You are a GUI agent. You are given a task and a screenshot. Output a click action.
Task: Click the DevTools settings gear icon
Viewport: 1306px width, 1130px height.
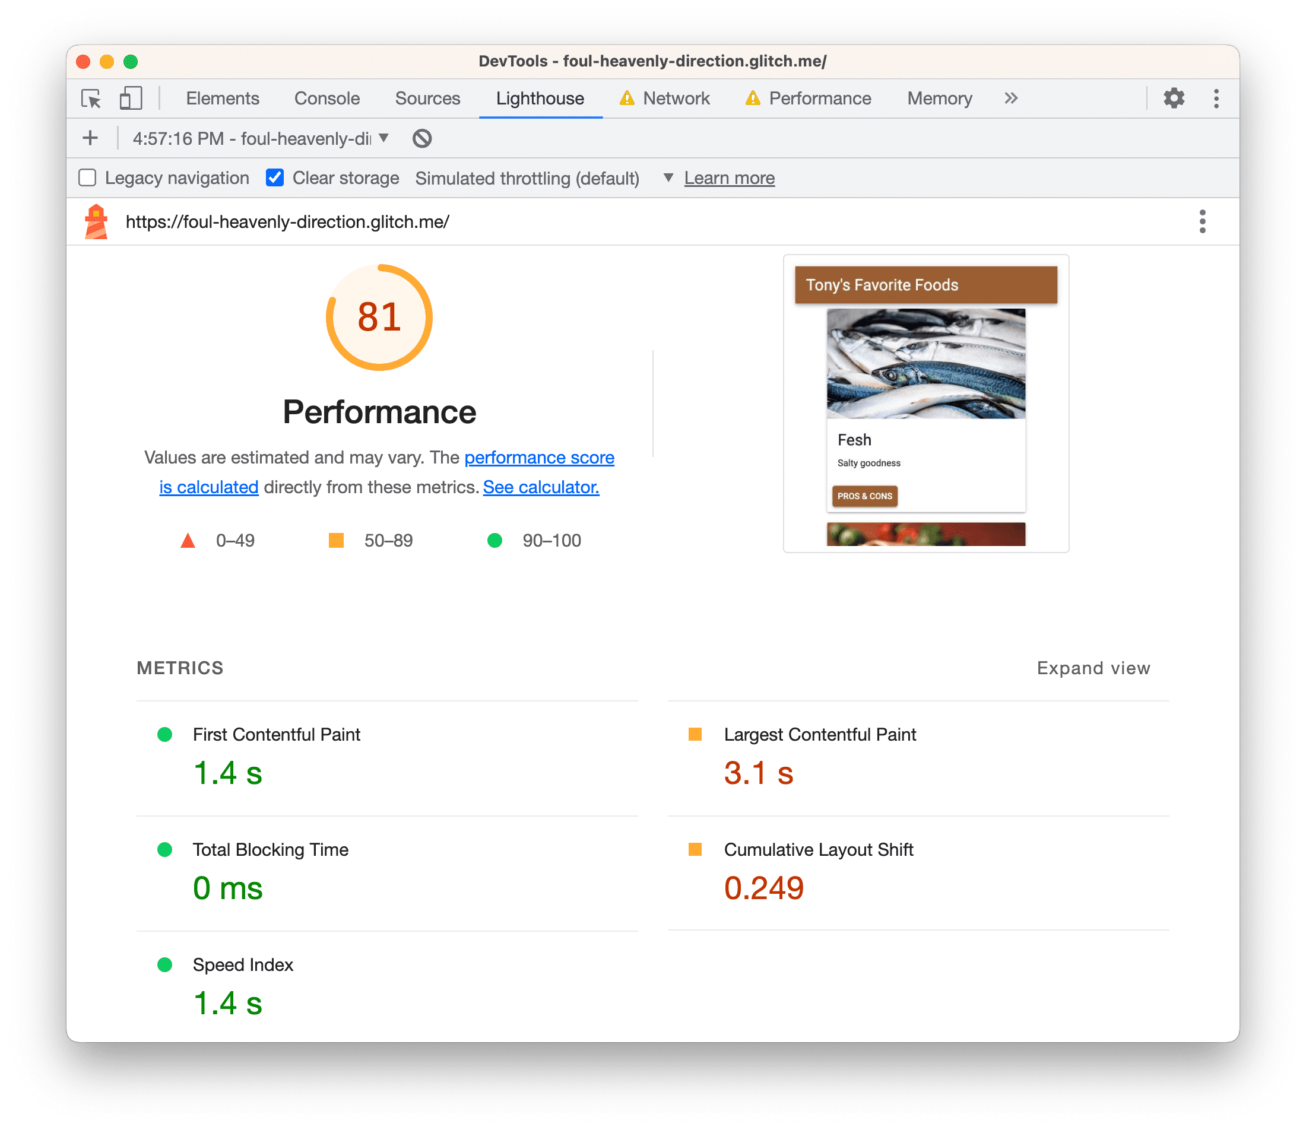tap(1173, 98)
